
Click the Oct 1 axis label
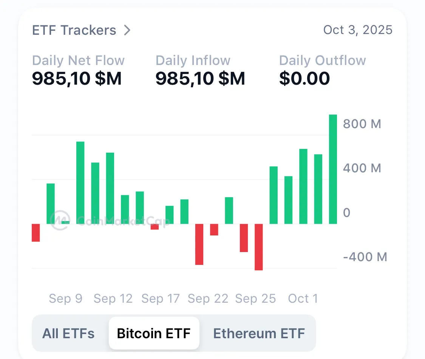(303, 299)
